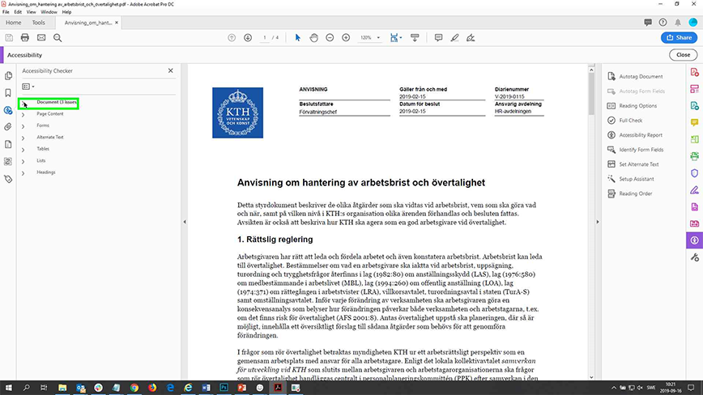The width and height of the screenshot is (703, 395).
Task: Expand the Forms node
Action: pyautogui.click(x=23, y=126)
